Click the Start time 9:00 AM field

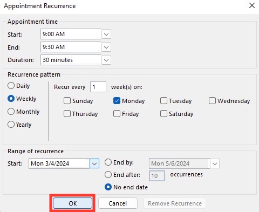click(x=71, y=34)
